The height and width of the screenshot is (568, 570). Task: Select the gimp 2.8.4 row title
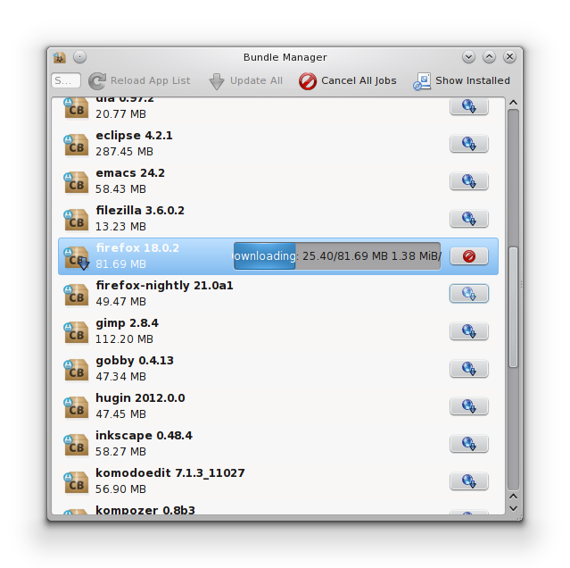128,323
